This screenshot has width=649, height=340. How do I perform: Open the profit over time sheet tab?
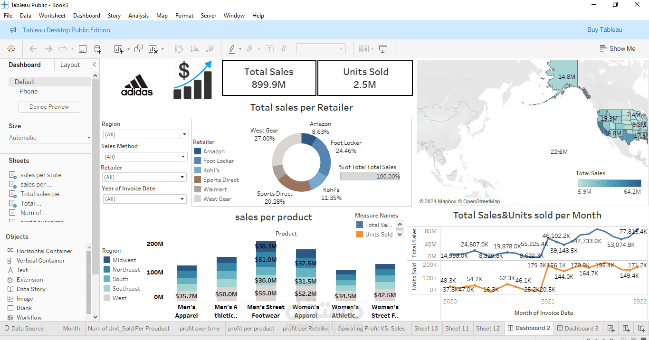(x=200, y=328)
